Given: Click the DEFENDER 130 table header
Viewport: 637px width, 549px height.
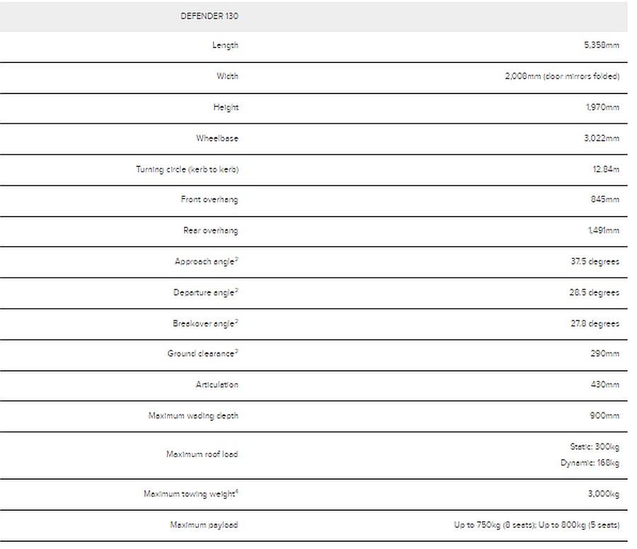Looking at the screenshot, I should click(209, 16).
